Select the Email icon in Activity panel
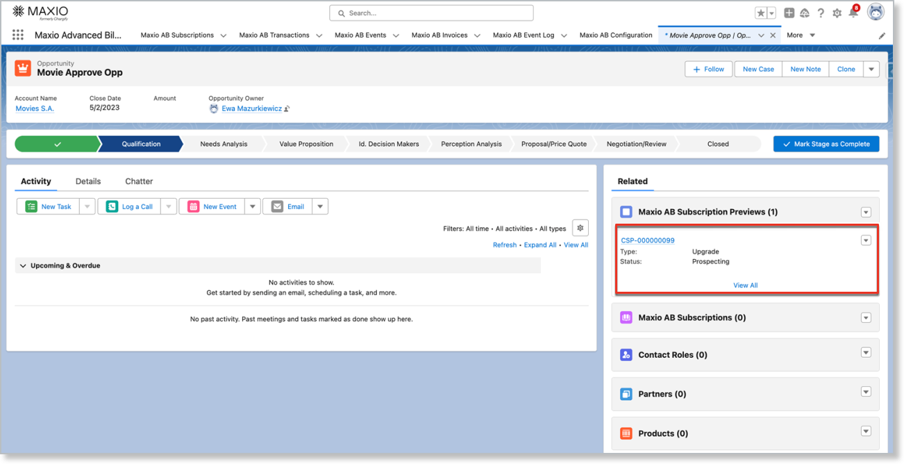The image size is (904, 464). [x=277, y=206]
